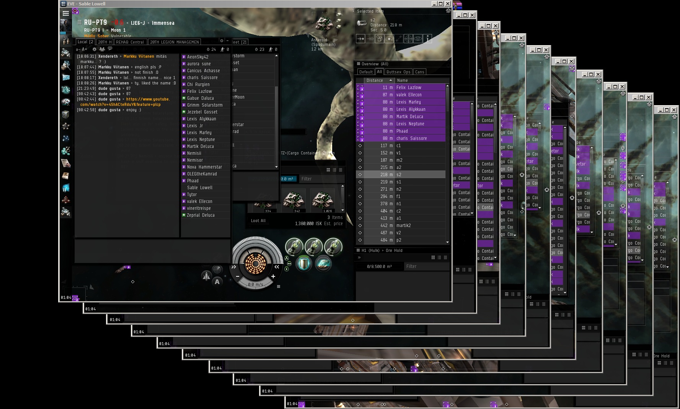The width and height of the screenshot is (680, 409).
Task: Switch cargo container to details view
Action: coord(334,170)
